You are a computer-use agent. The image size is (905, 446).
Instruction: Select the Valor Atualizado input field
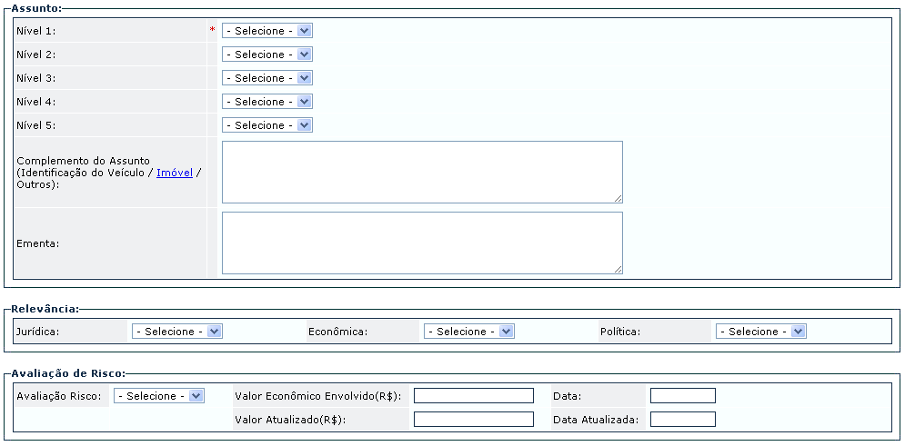click(x=474, y=420)
